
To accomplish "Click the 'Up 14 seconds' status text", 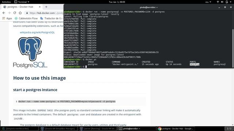I will point(173,64).
